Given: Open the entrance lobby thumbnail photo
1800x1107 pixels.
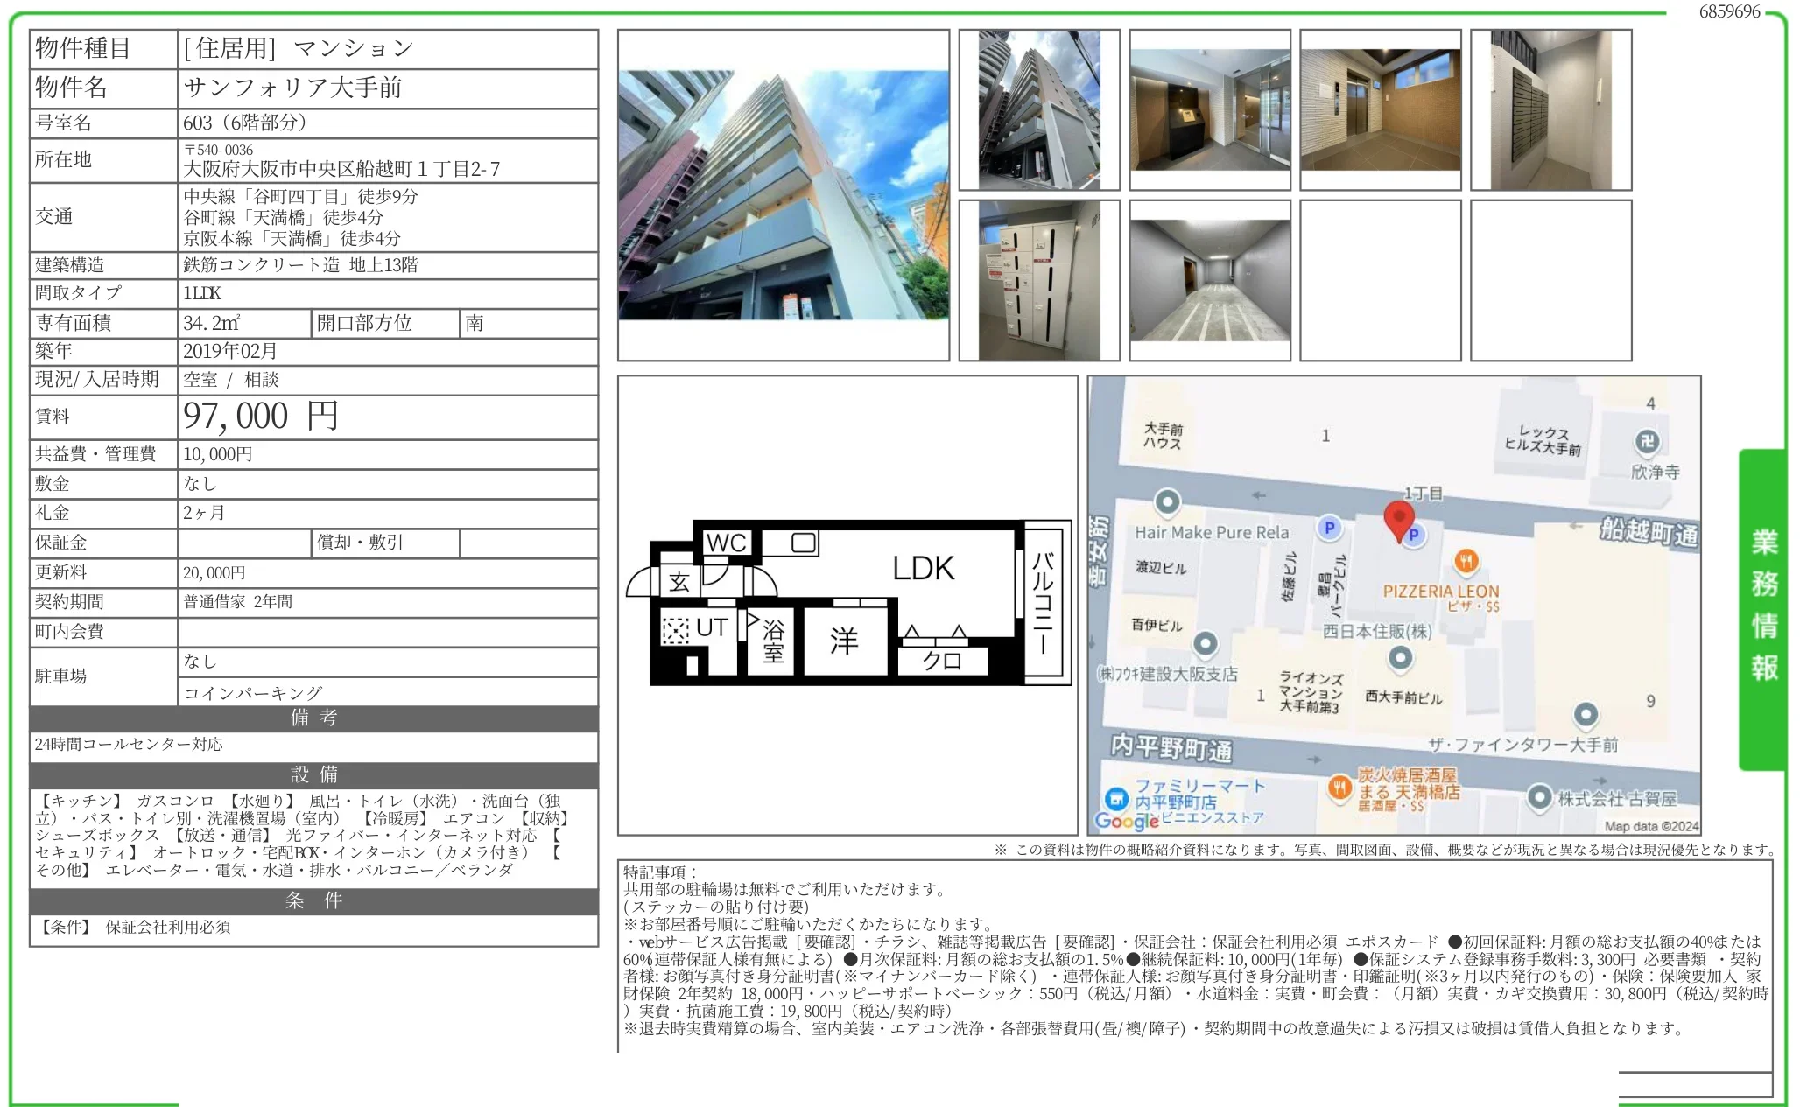Looking at the screenshot, I should (x=1209, y=110).
